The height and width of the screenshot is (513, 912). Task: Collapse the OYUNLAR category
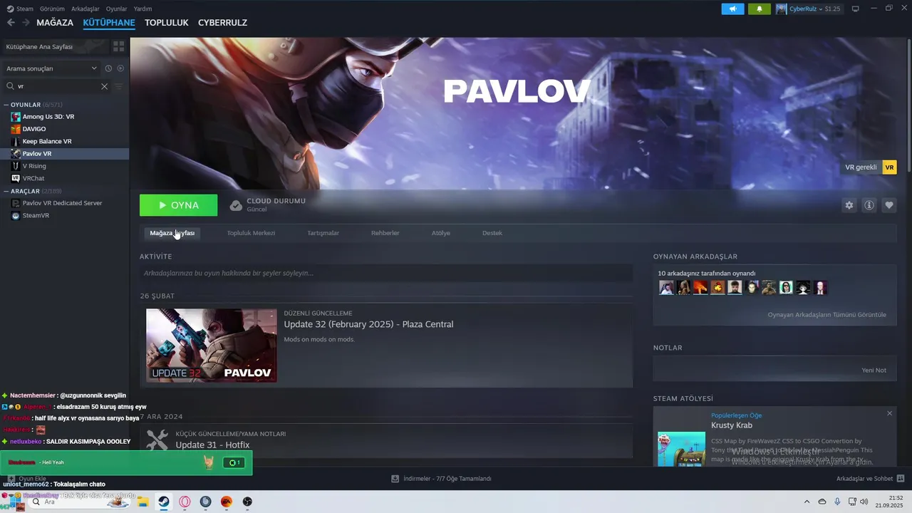coord(6,105)
